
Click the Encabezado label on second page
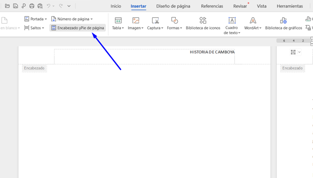tap(293, 68)
